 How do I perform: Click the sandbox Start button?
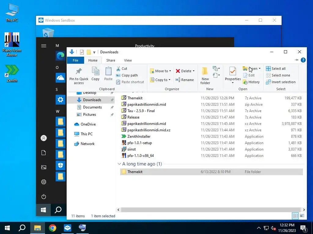click(43, 210)
